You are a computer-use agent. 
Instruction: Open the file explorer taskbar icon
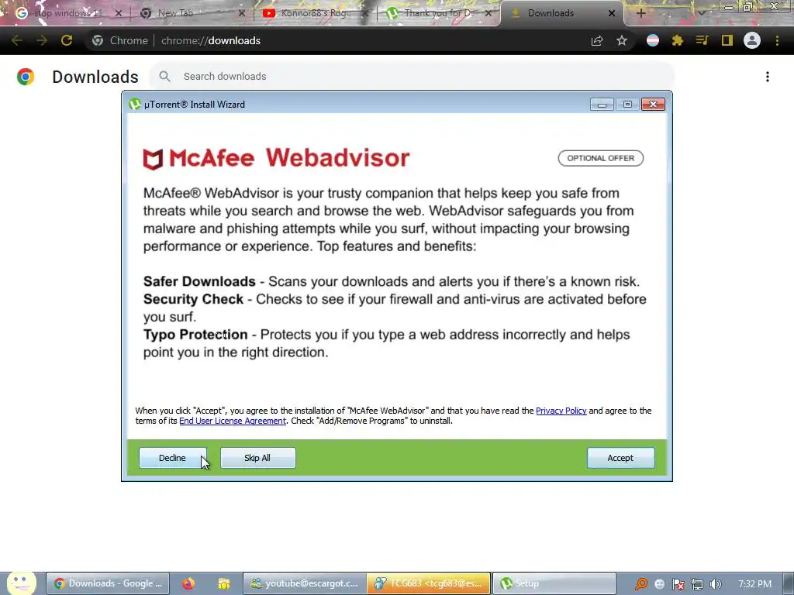[224, 583]
